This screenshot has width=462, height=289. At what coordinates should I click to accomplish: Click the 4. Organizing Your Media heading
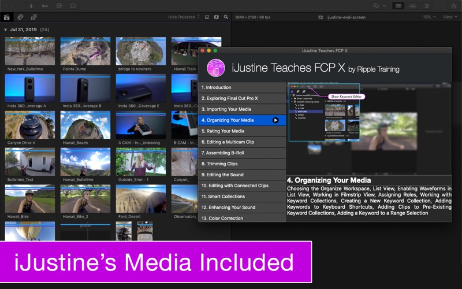[329, 180]
